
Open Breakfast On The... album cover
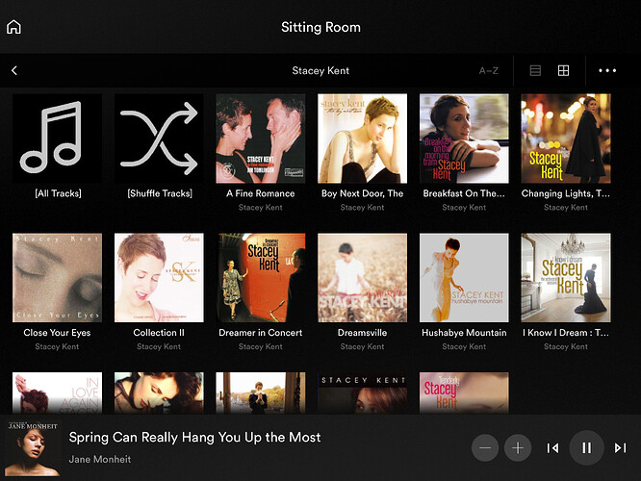pos(464,139)
